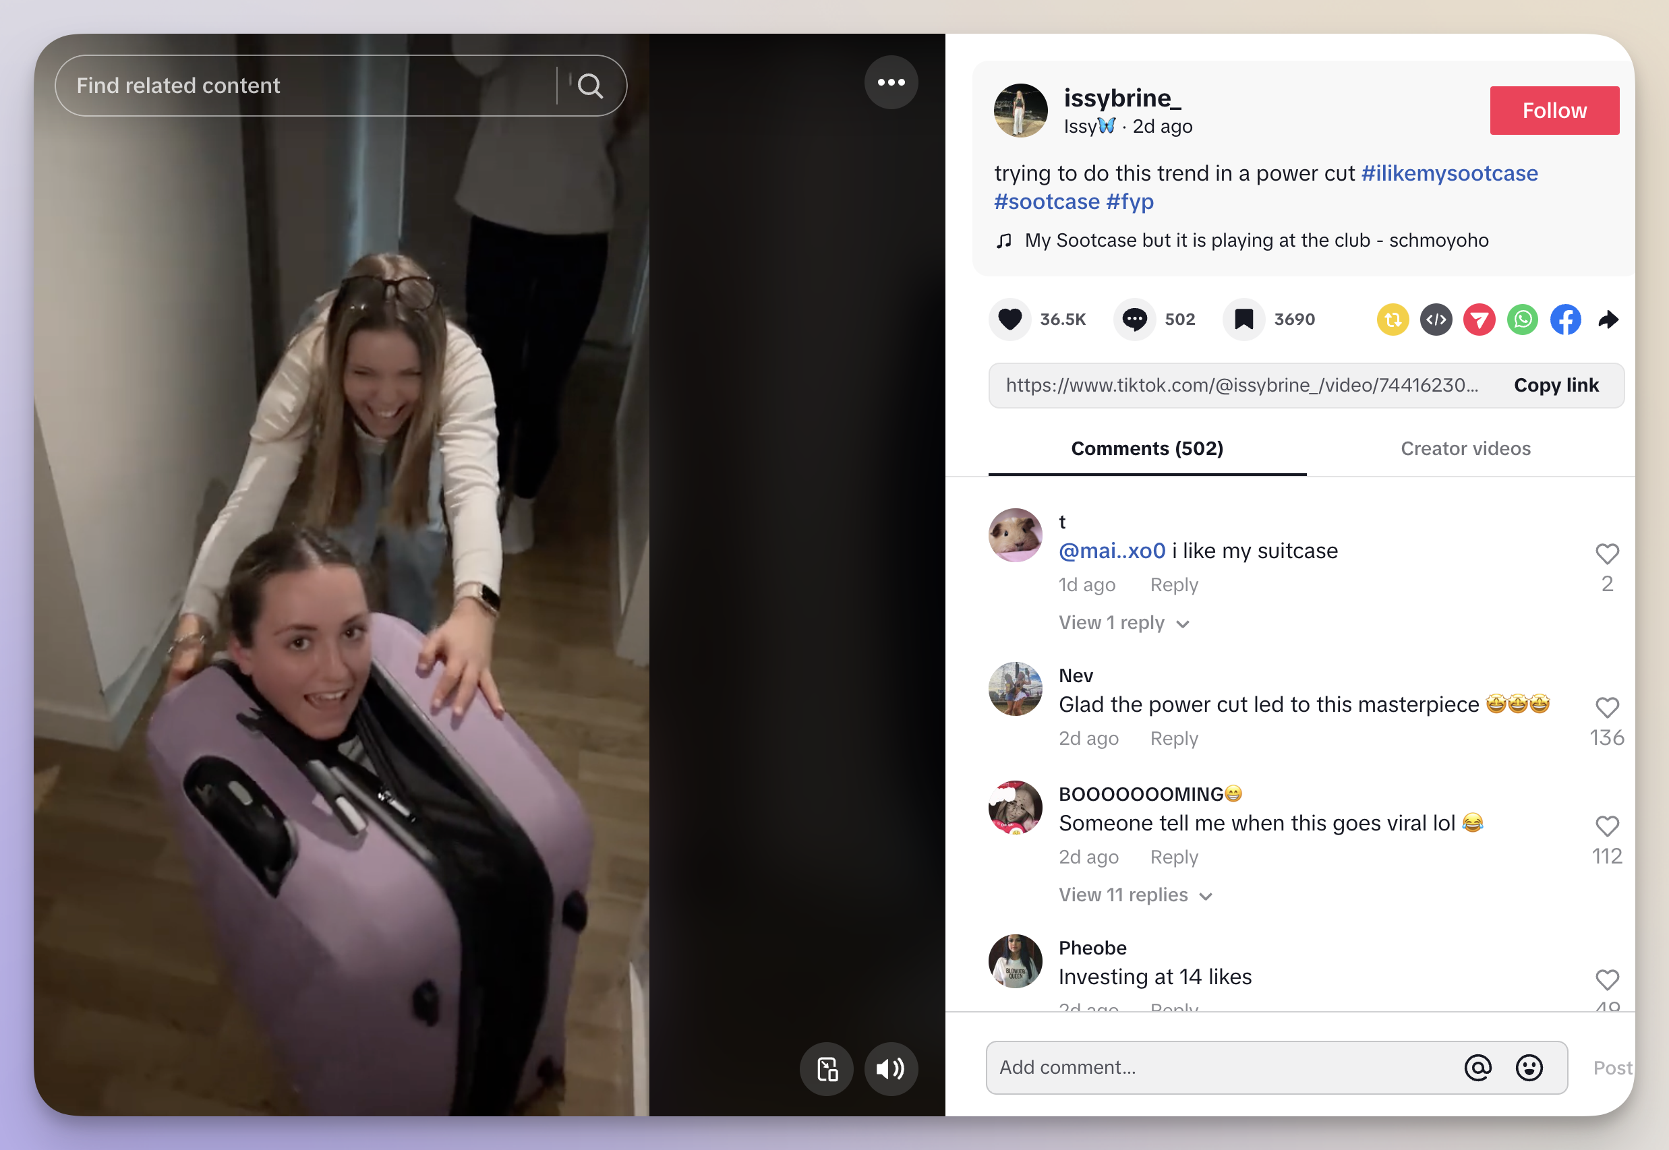Click the share arrow icon
The image size is (1669, 1150).
[x=1610, y=318]
